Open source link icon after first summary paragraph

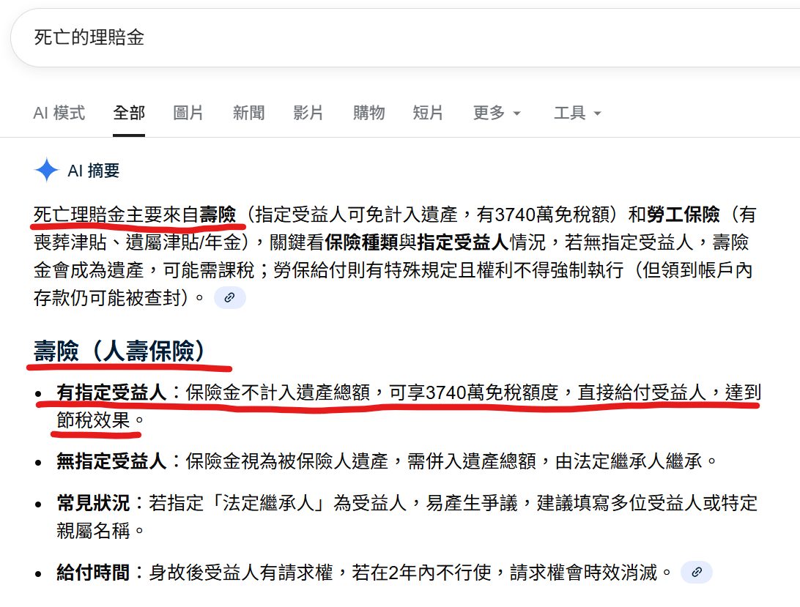coord(229,297)
